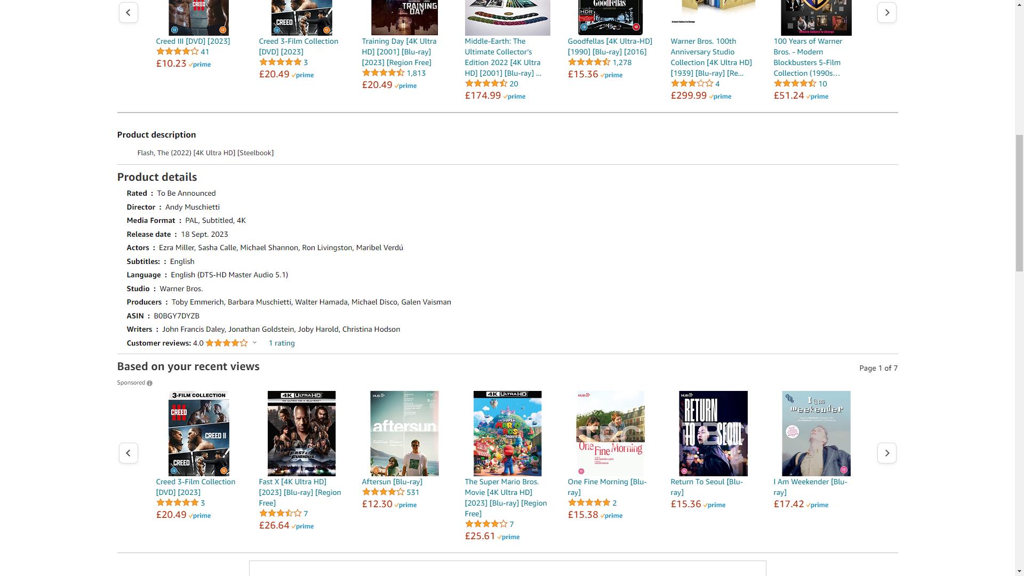Open The Super Mario Bros. Movie link

(x=506, y=498)
